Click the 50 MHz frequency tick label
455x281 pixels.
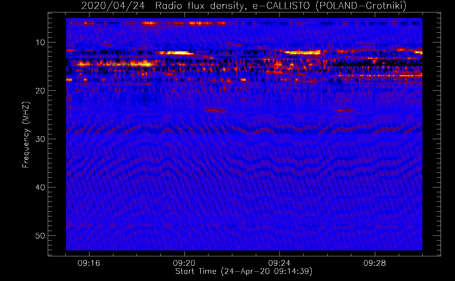tap(40, 236)
